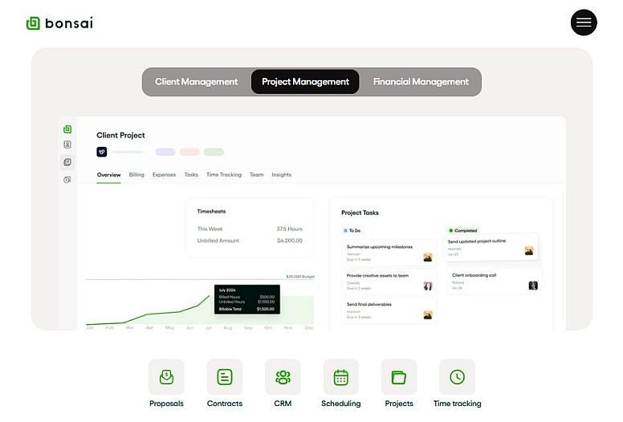Click the highlighted third sidebar icon
This screenshot has width=623, height=422.
(67, 162)
